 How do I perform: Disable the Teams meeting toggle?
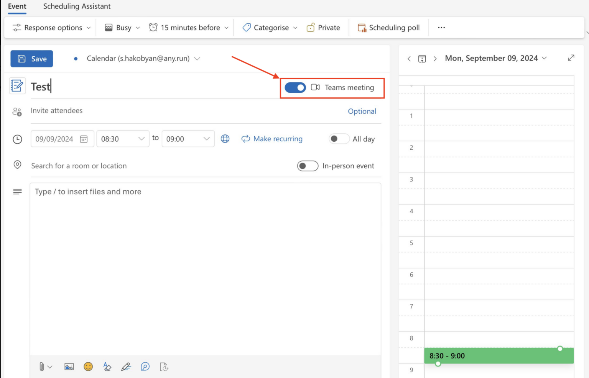295,88
